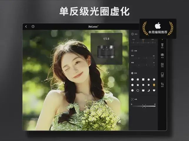Choose the five-point star bokeh shape
This screenshot has width=189, height=141.
coord(138,85)
